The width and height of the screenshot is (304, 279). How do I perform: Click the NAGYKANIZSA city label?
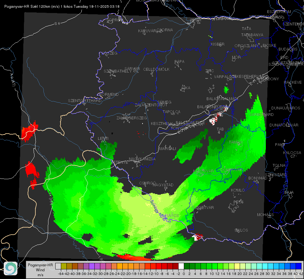point(142,159)
